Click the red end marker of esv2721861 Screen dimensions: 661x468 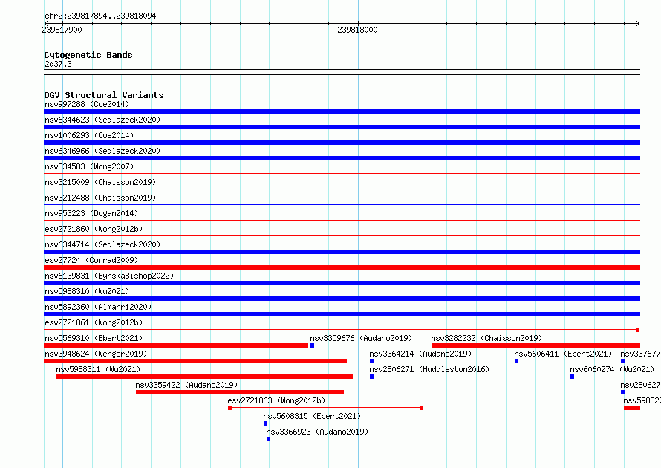638,330
